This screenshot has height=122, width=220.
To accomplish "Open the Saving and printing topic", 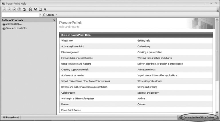I will [x=147, y=87].
